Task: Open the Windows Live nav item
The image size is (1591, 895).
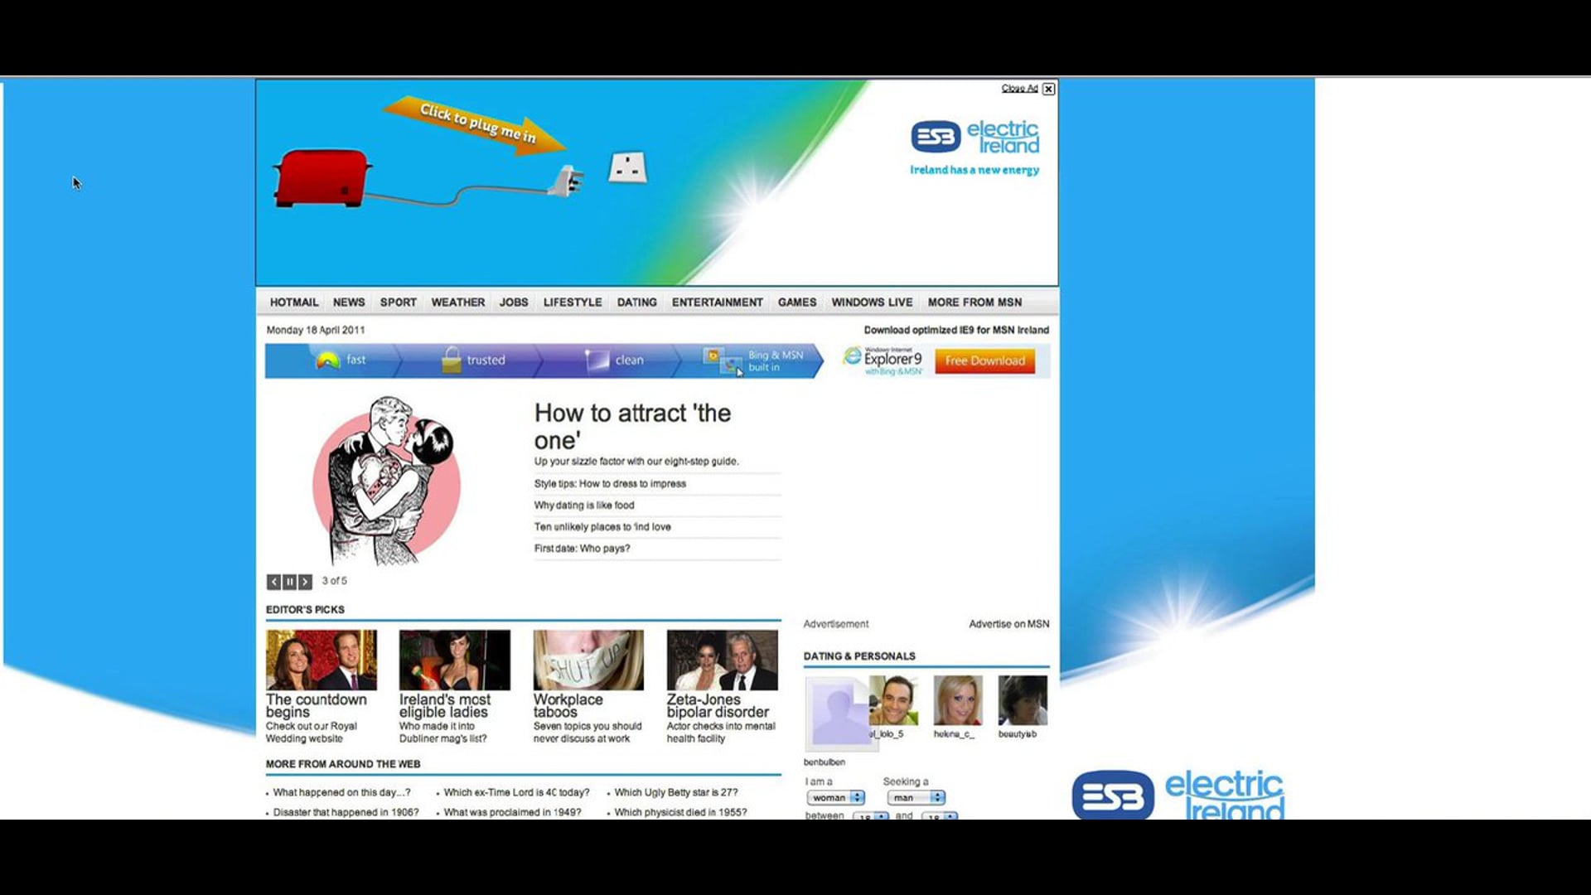Action: click(x=872, y=302)
